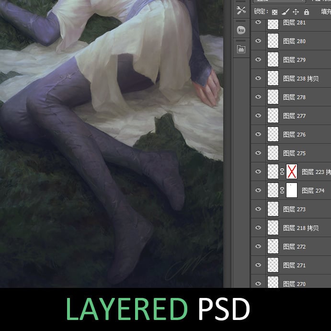331x331 pixels.
Task: Hide layer 图层 276
Action: pyautogui.click(x=258, y=134)
